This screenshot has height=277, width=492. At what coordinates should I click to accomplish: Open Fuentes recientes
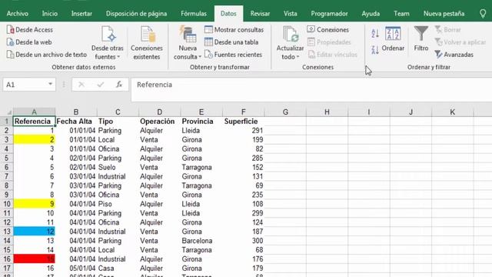pos(233,55)
